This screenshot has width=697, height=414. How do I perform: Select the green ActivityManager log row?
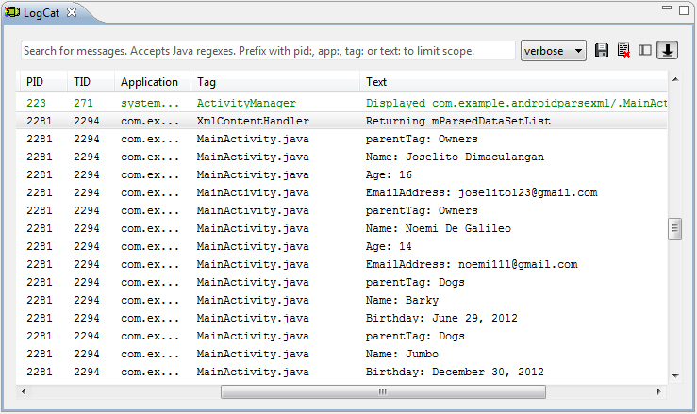click(x=341, y=103)
